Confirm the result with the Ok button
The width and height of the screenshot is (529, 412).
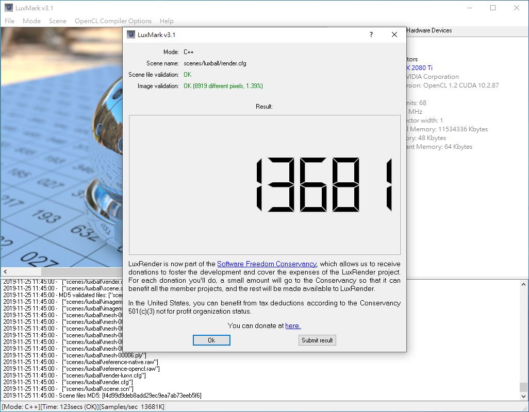tap(211, 340)
